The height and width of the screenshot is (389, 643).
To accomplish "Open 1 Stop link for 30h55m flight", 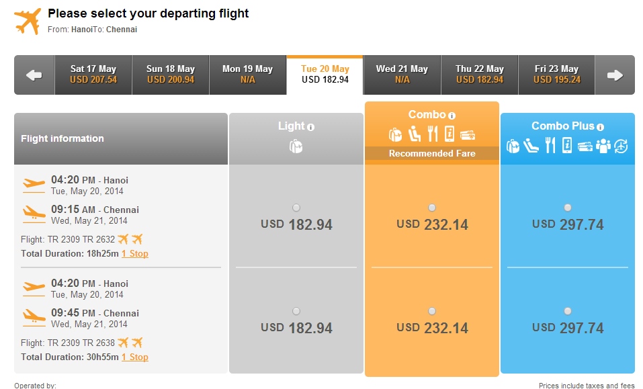I will (135, 357).
